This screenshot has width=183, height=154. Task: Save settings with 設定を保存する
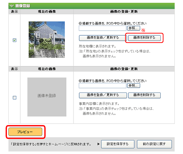pyautogui.click(x=118, y=144)
